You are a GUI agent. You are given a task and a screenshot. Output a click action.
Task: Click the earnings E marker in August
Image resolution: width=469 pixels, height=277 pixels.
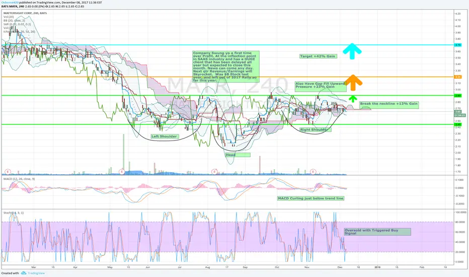click(214, 172)
